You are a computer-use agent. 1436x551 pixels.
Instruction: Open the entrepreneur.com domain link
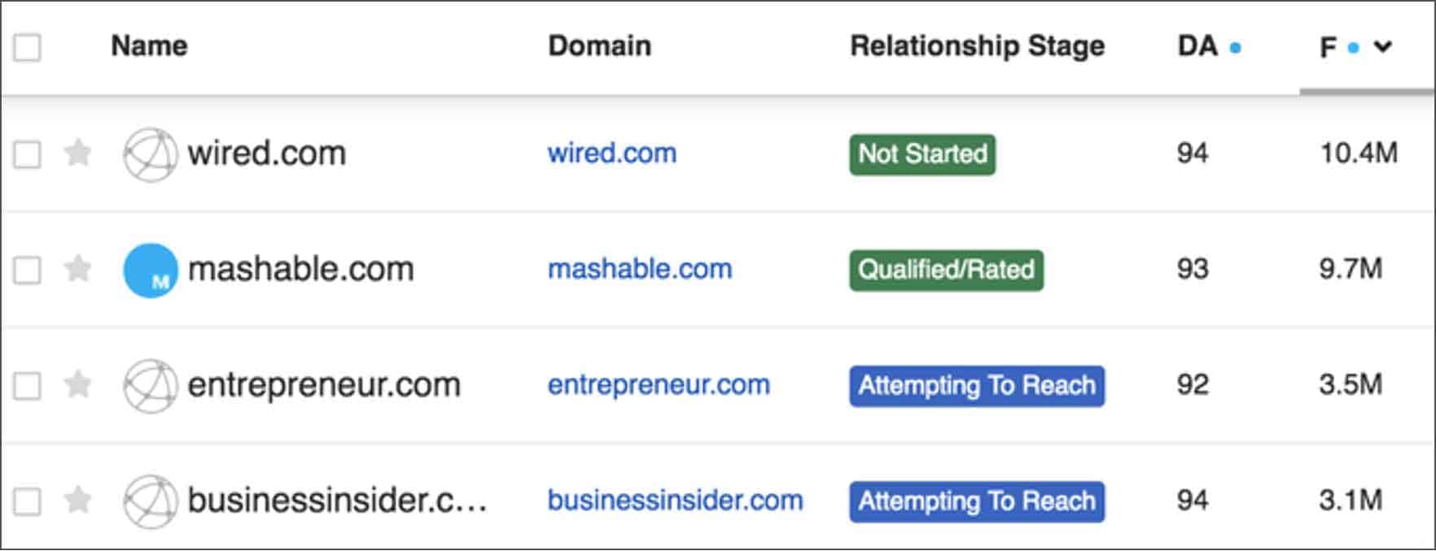659,384
